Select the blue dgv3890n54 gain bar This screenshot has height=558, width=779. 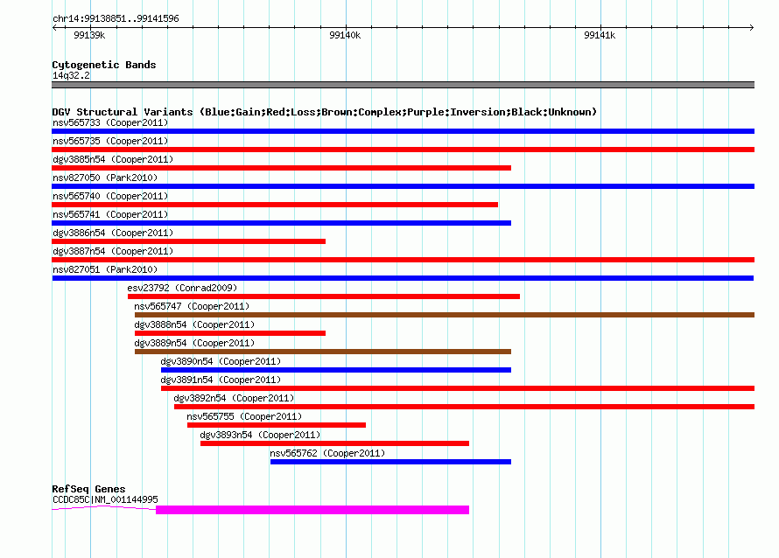pyautogui.click(x=336, y=370)
